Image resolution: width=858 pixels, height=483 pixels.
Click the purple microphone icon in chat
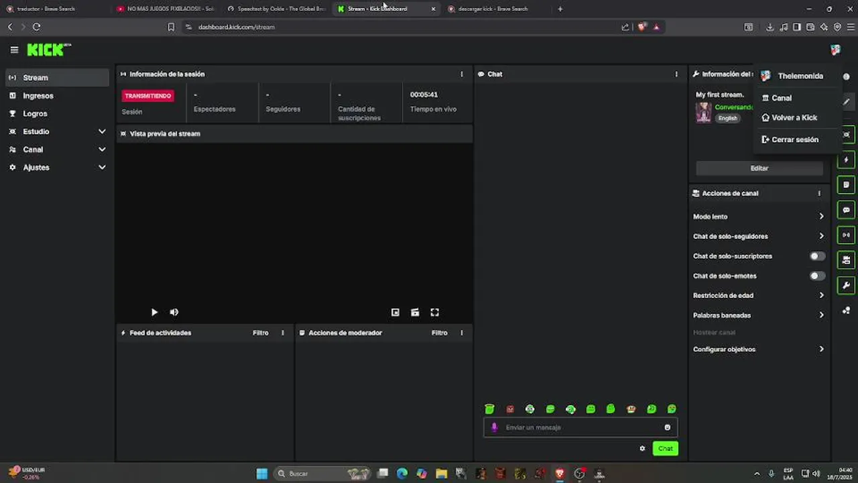[x=495, y=427]
